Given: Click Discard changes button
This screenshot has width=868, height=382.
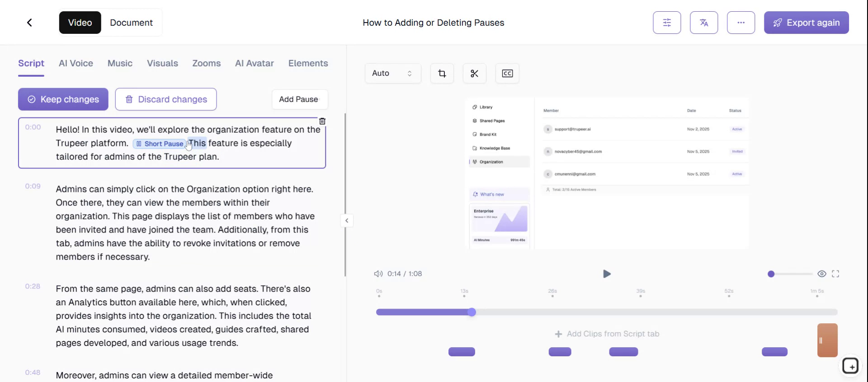Looking at the screenshot, I should point(166,99).
